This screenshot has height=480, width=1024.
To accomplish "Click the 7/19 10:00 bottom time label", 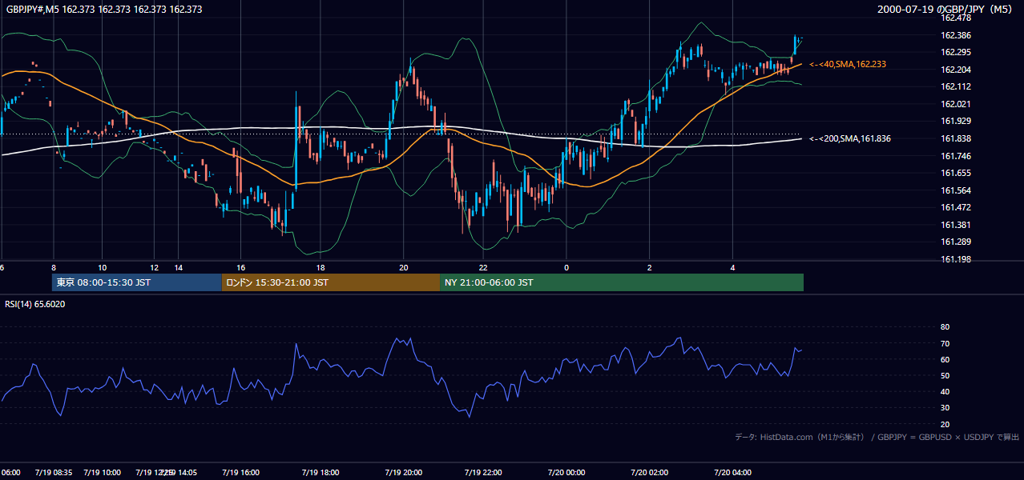I will coord(102,473).
